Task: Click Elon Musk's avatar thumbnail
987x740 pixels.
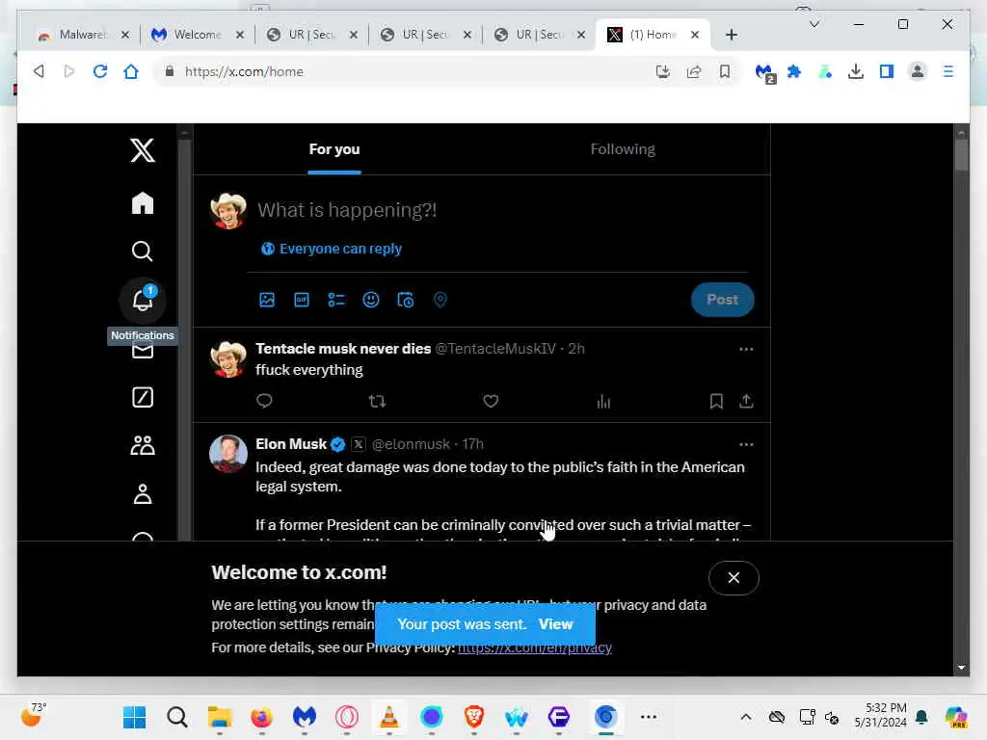Action: [227, 453]
